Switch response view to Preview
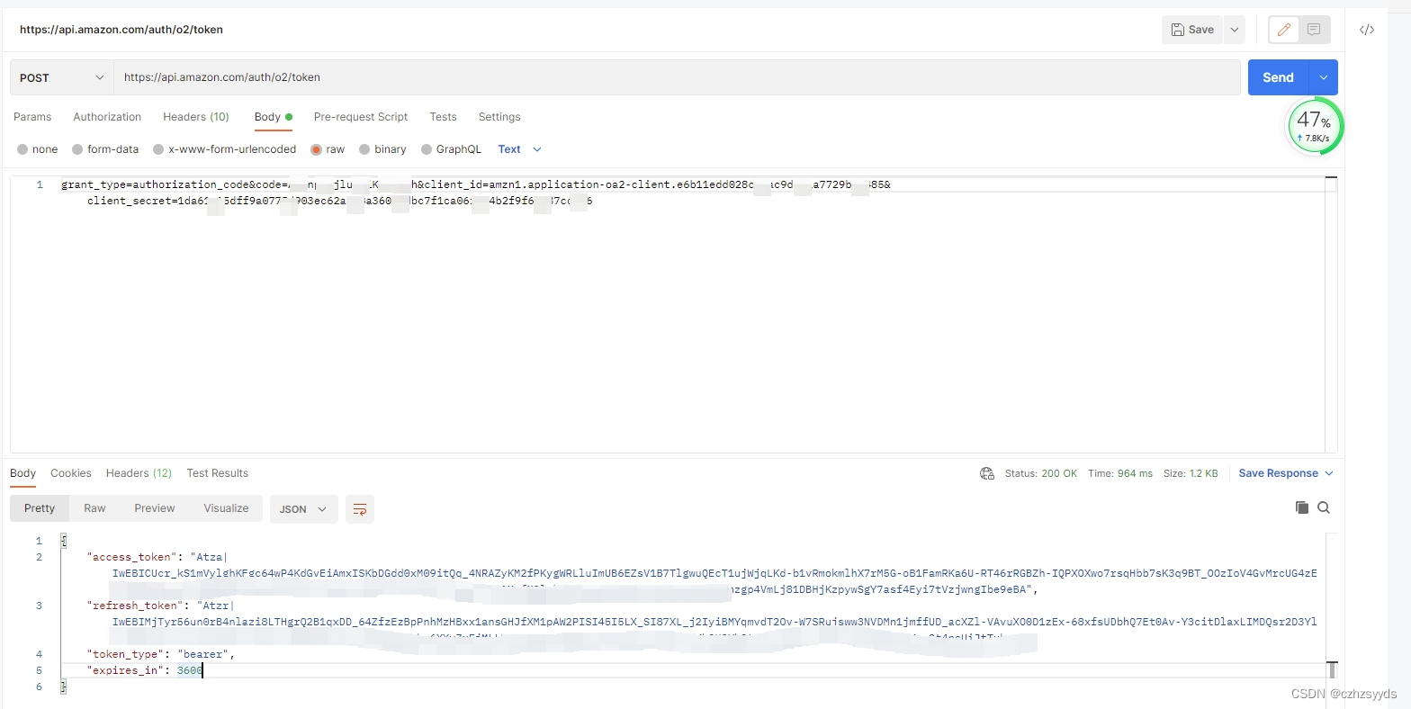Screen dimensions: 1411x709 [155, 508]
